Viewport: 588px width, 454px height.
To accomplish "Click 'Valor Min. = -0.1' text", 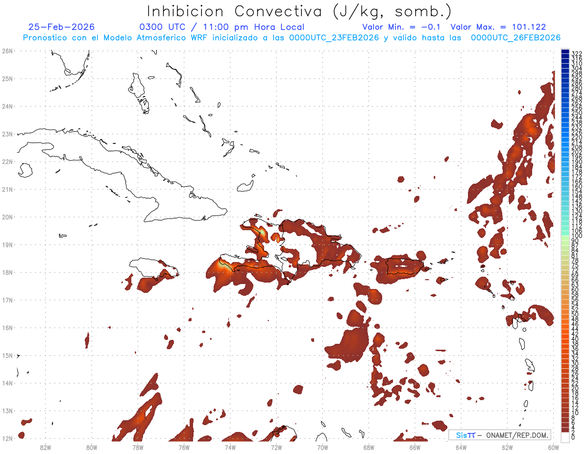I will (401, 27).
